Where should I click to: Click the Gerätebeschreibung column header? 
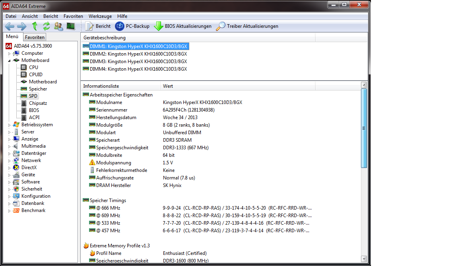pos(198,38)
